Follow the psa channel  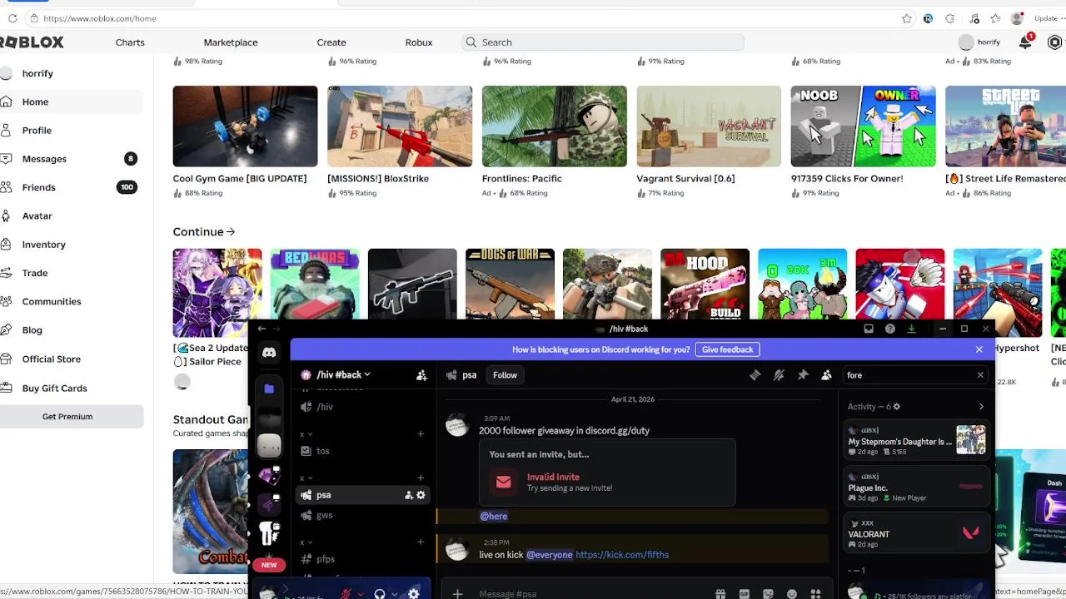505,375
